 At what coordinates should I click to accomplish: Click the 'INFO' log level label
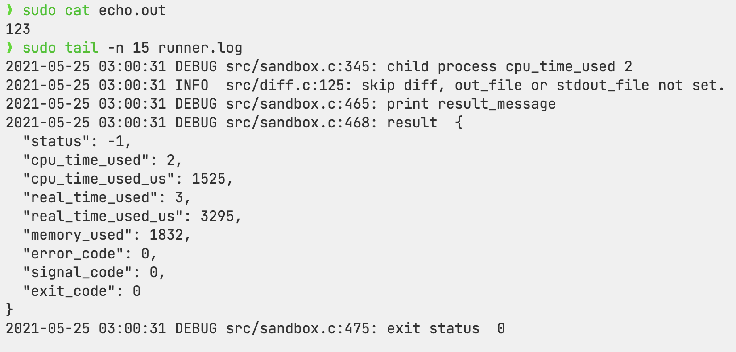pyautogui.click(x=192, y=85)
